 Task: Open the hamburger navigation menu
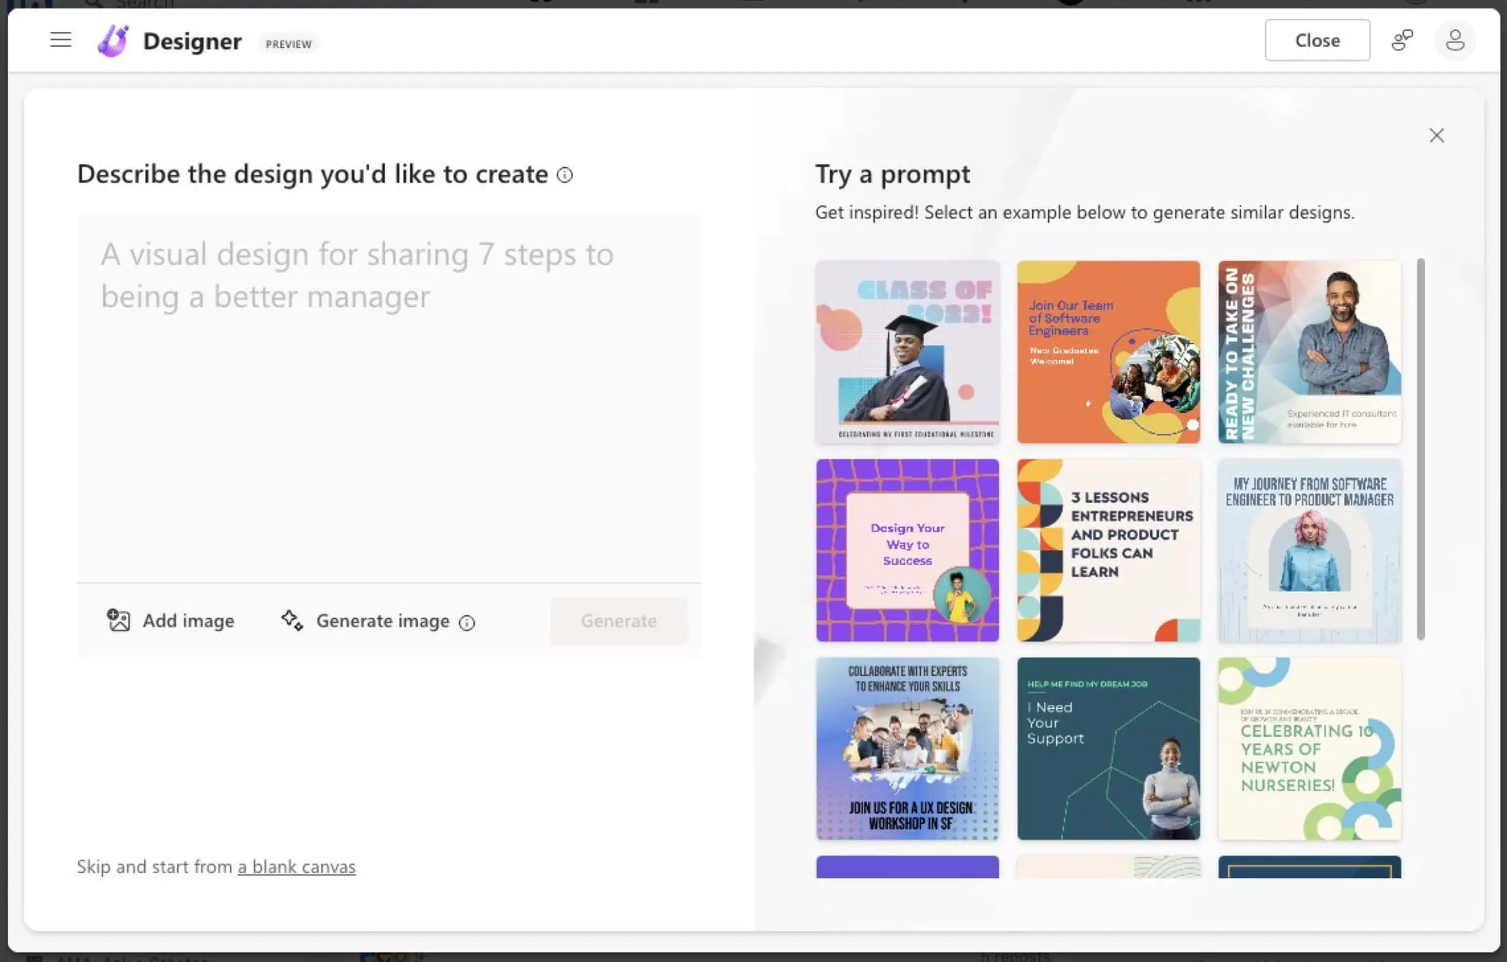[61, 40]
